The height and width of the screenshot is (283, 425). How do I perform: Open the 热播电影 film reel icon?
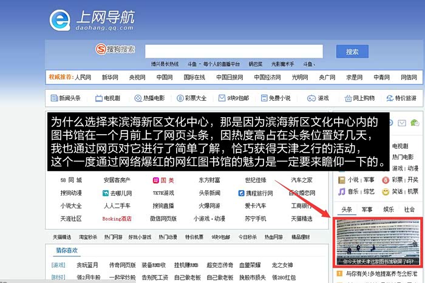[x=138, y=98]
